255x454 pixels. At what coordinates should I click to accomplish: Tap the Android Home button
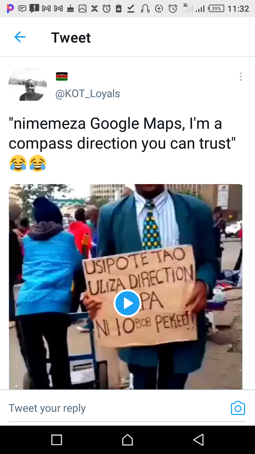(x=127, y=440)
